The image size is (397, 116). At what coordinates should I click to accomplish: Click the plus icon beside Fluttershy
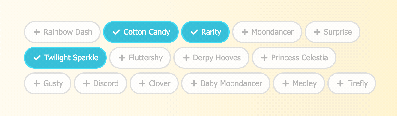click(x=122, y=58)
